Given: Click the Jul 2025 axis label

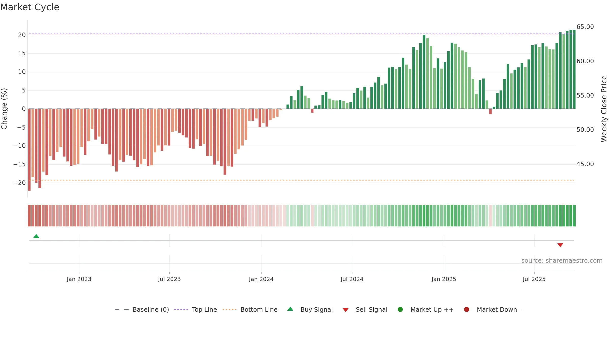Looking at the screenshot, I should click(x=534, y=279).
